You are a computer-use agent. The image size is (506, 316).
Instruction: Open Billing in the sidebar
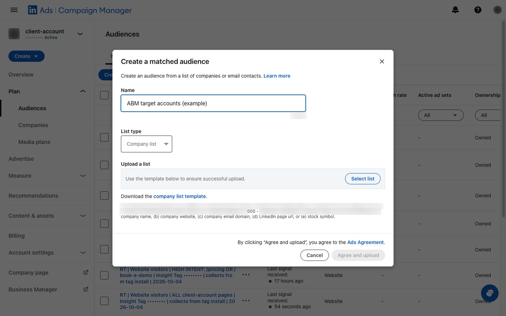(17, 236)
